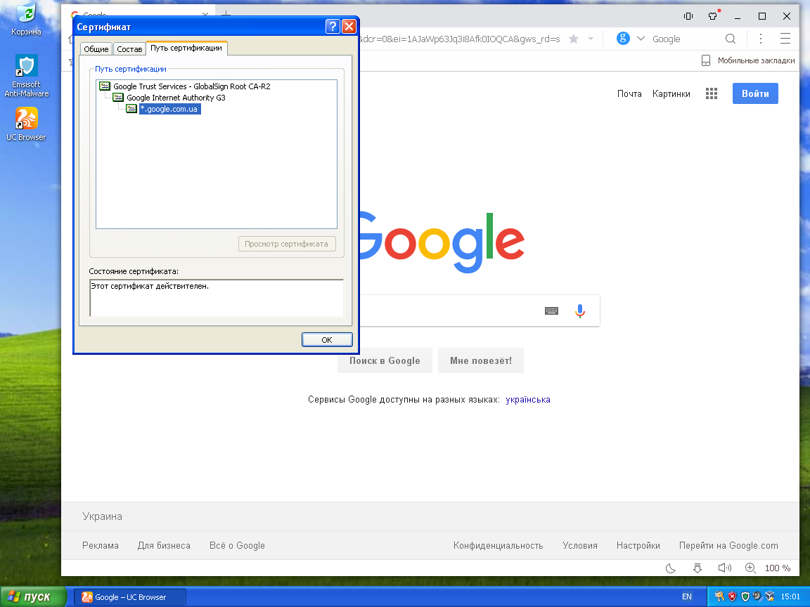This screenshot has width=810, height=607.
Task: Click the Пуск button on the taskbar
Action: 33,596
